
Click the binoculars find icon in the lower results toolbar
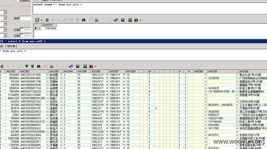pyautogui.click(x=39, y=66)
